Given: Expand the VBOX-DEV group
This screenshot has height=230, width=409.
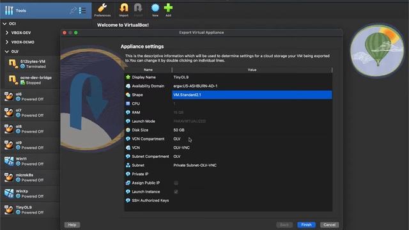Looking at the screenshot, I should (7, 33).
